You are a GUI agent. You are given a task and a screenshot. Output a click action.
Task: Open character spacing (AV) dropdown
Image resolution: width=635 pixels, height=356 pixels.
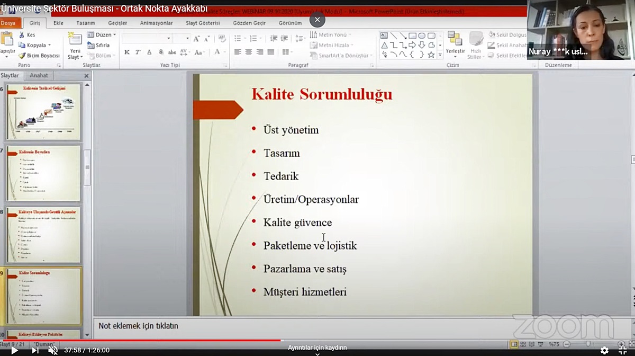coord(185,52)
